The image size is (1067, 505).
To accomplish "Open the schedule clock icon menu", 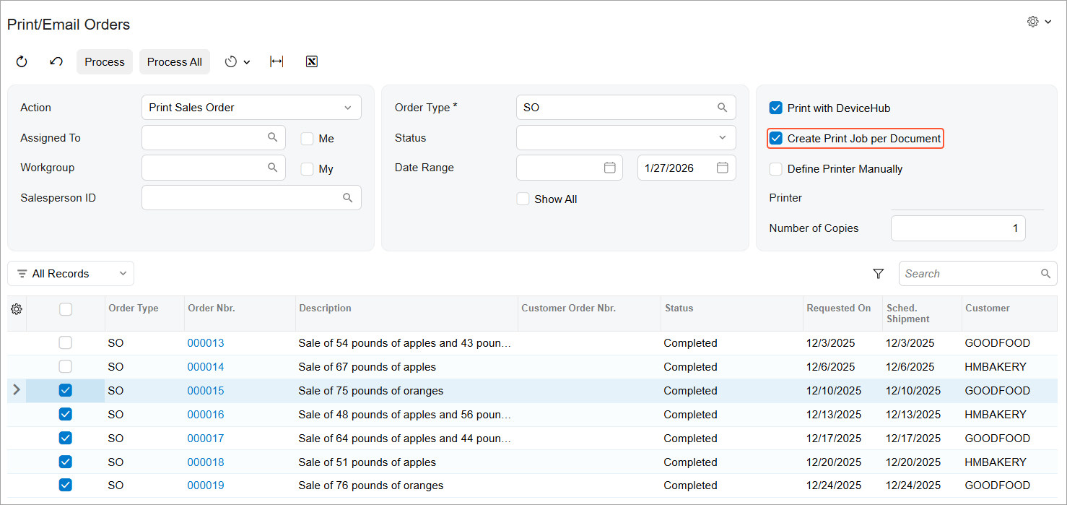I will (x=237, y=62).
